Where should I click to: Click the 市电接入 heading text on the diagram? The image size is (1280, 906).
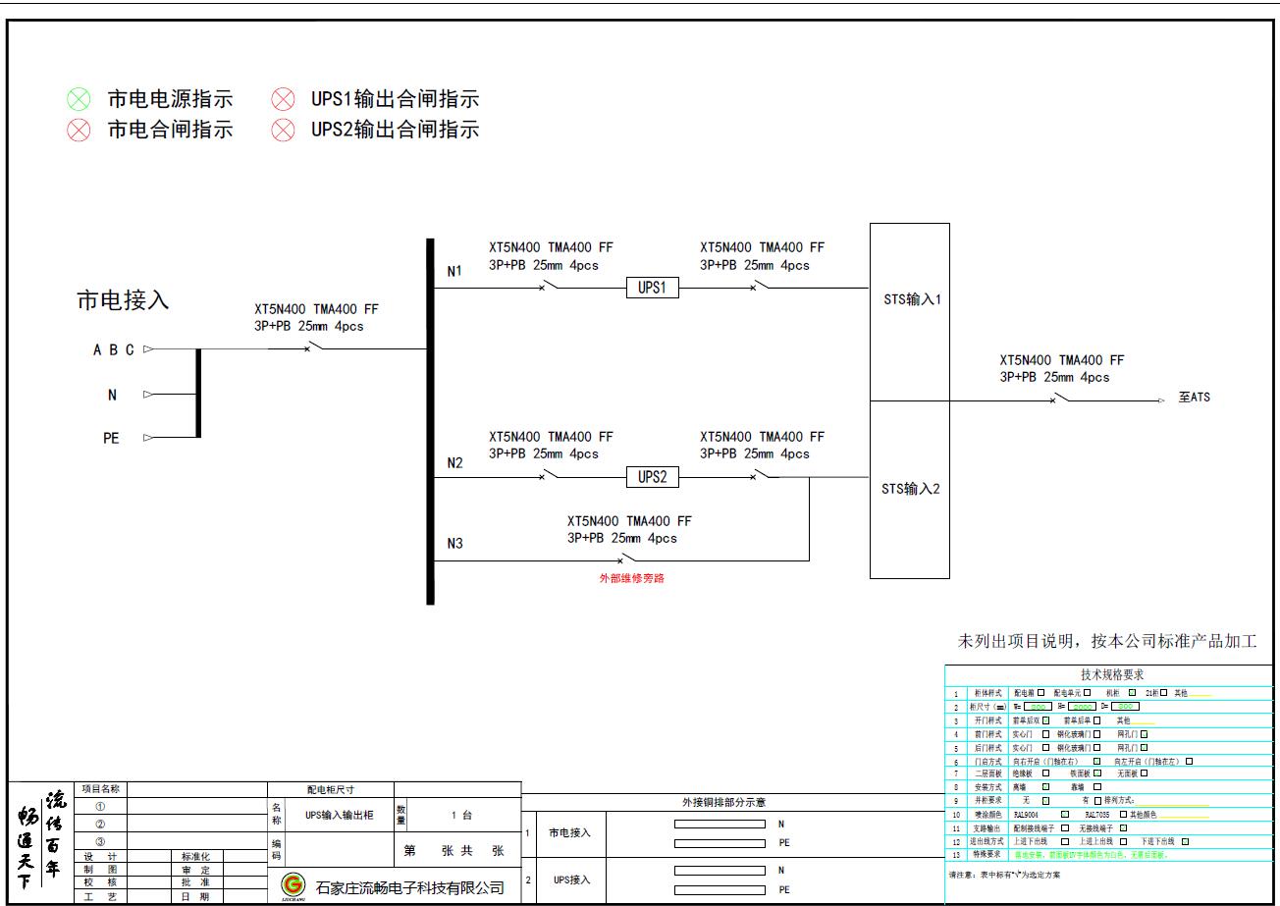click(x=123, y=300)
